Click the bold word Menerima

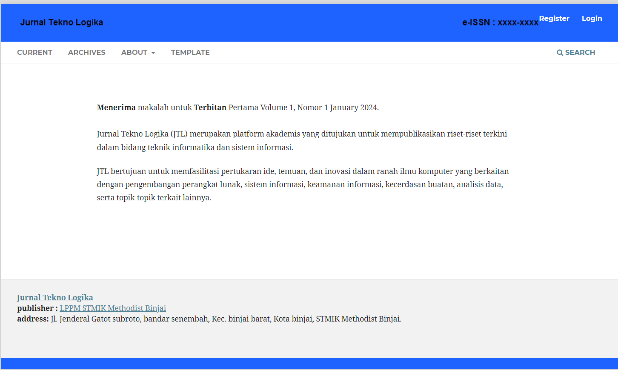tap(116, 108)
